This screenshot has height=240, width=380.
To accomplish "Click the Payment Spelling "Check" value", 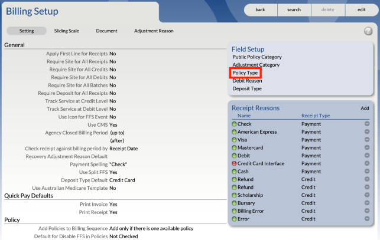I will coord(118,165).
